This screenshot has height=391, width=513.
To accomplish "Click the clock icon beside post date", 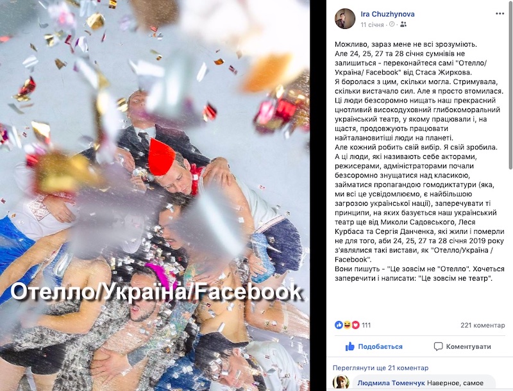I will [392, 24].
